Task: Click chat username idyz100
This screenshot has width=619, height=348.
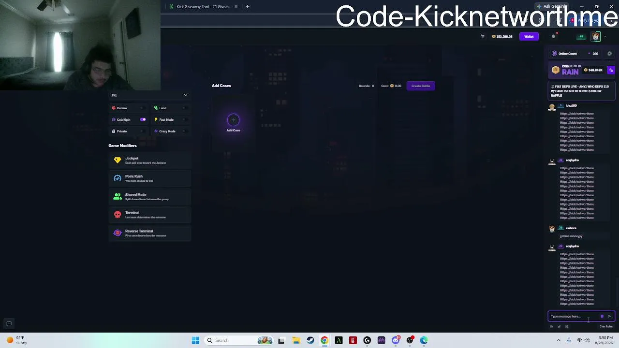Action: [x=571, y=106]
